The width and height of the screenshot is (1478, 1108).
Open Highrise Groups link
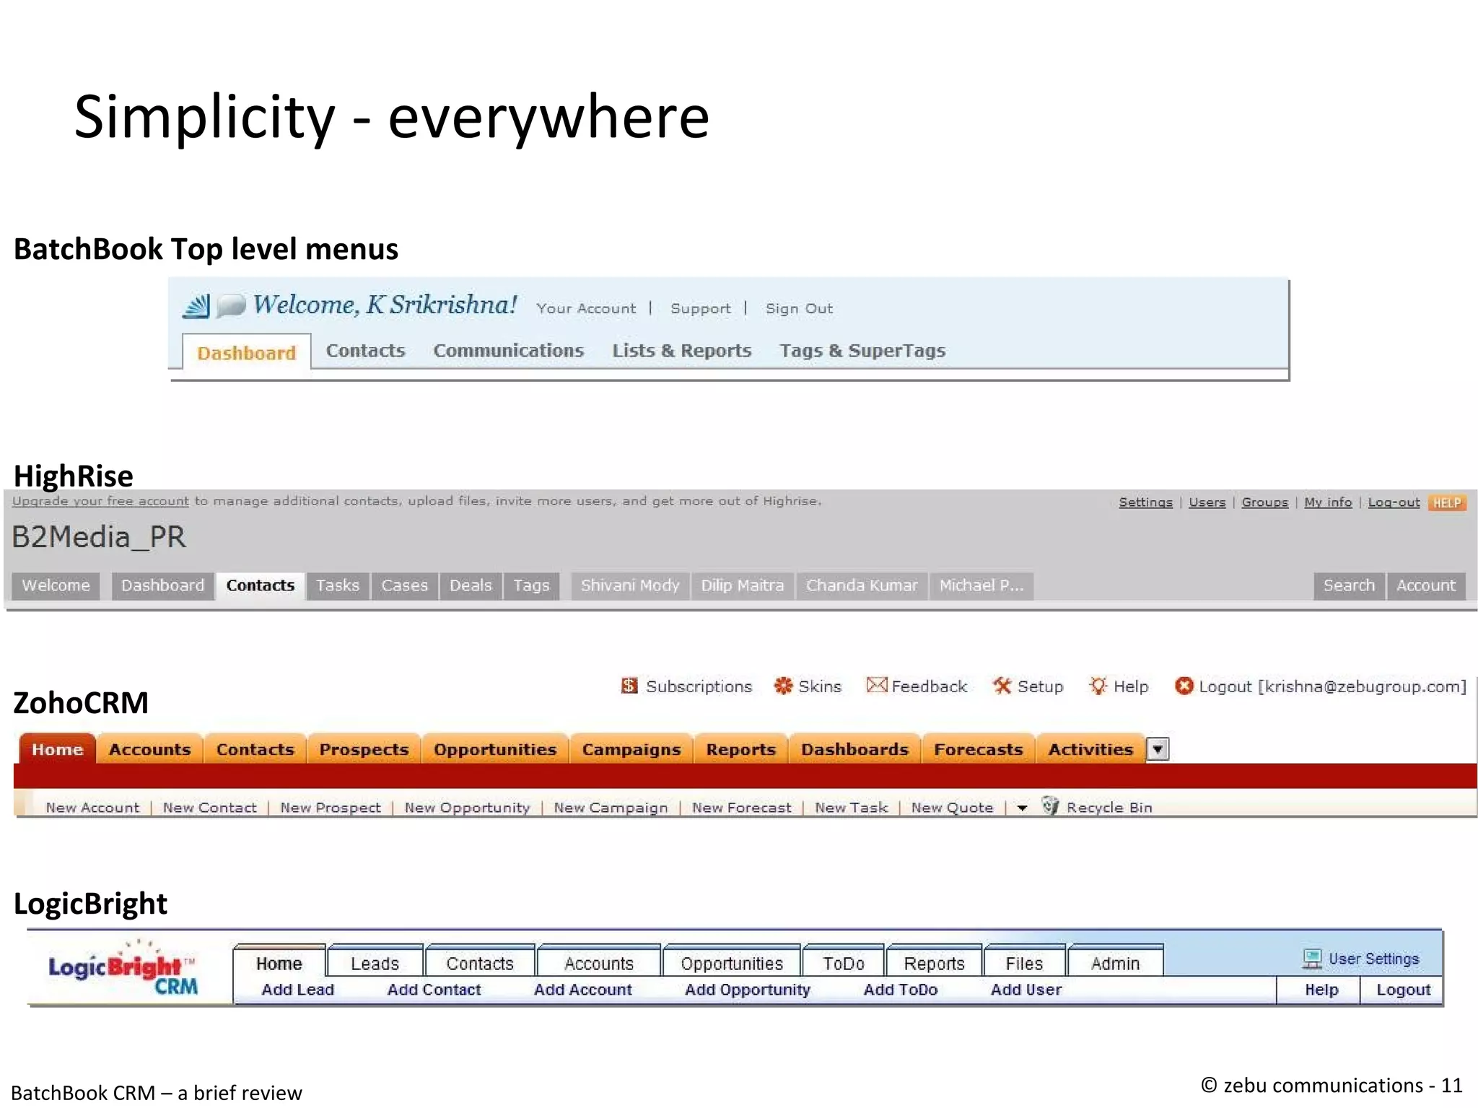coord(1264,502)
